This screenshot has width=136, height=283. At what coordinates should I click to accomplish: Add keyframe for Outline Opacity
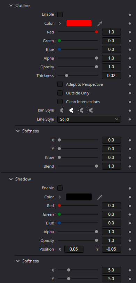pos(130,67)
